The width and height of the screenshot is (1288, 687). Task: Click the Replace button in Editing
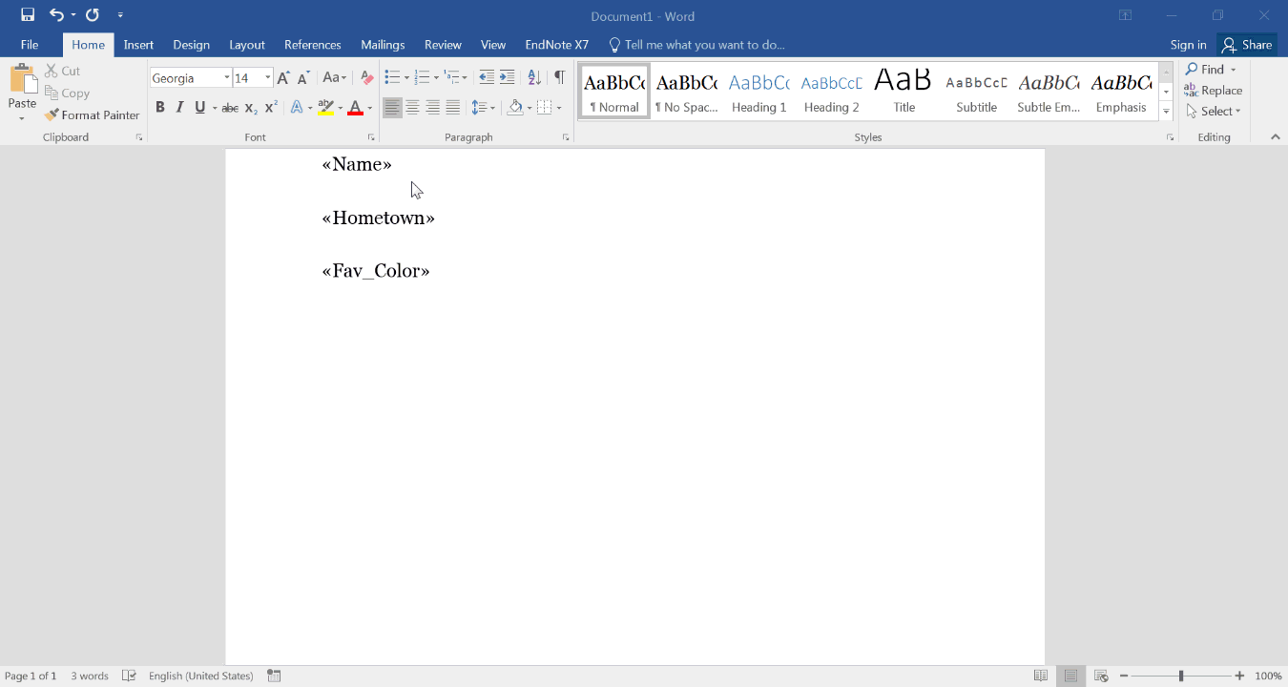[x=1214, y=91]
